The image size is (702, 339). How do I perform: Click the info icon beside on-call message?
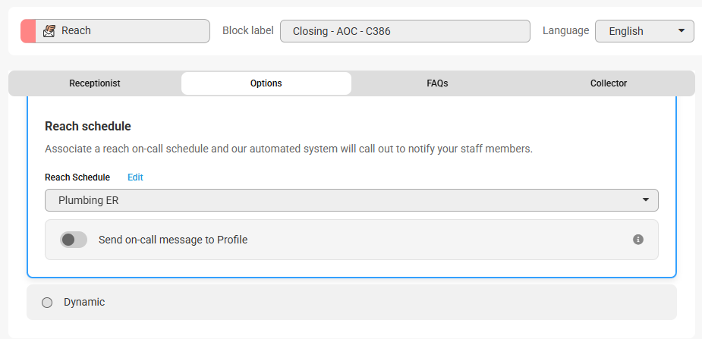coord(638,240)
